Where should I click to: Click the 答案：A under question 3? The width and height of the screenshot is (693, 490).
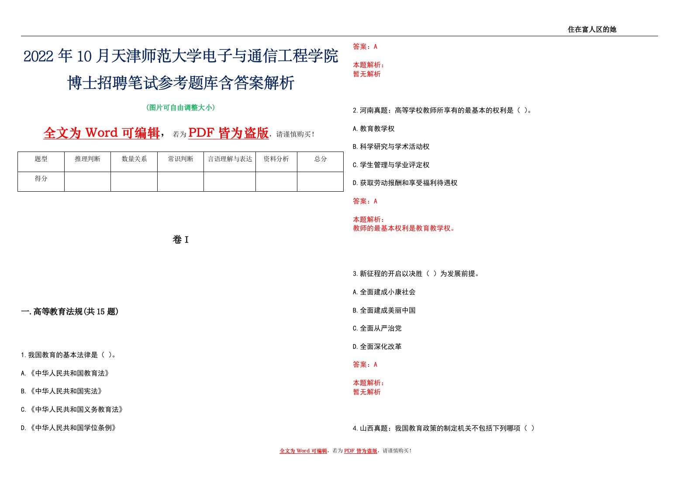(x=365, y=364)
